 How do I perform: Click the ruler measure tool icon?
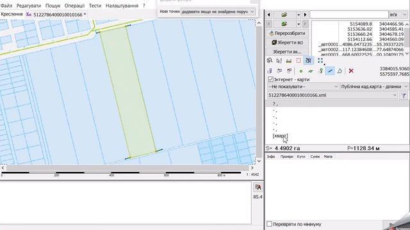pos(289,61)
